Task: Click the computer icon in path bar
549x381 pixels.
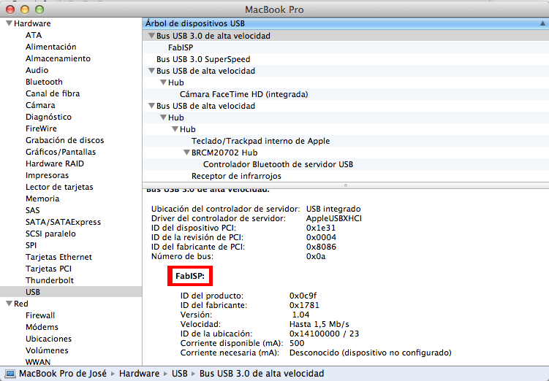Action: click(x=10, y=374)
